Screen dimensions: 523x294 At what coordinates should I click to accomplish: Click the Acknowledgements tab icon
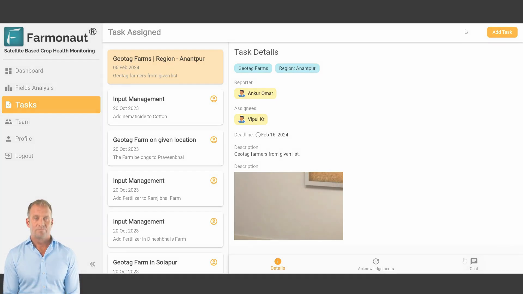376,261
